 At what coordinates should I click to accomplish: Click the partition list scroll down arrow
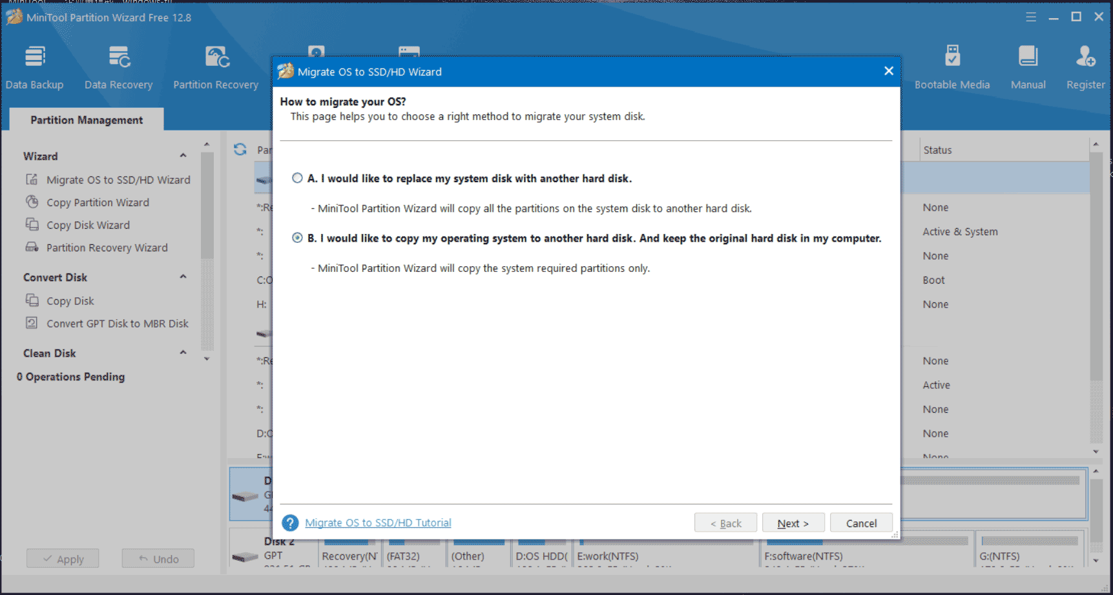1096,452
